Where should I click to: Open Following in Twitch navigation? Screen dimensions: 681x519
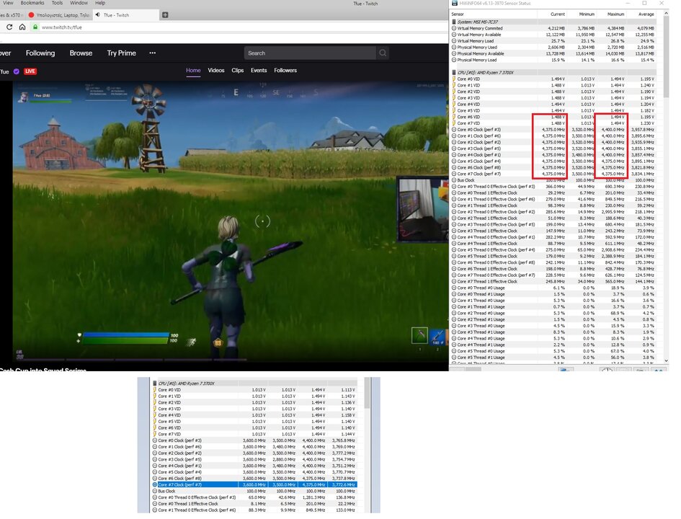pyautogui.click(x=40, y=53)
